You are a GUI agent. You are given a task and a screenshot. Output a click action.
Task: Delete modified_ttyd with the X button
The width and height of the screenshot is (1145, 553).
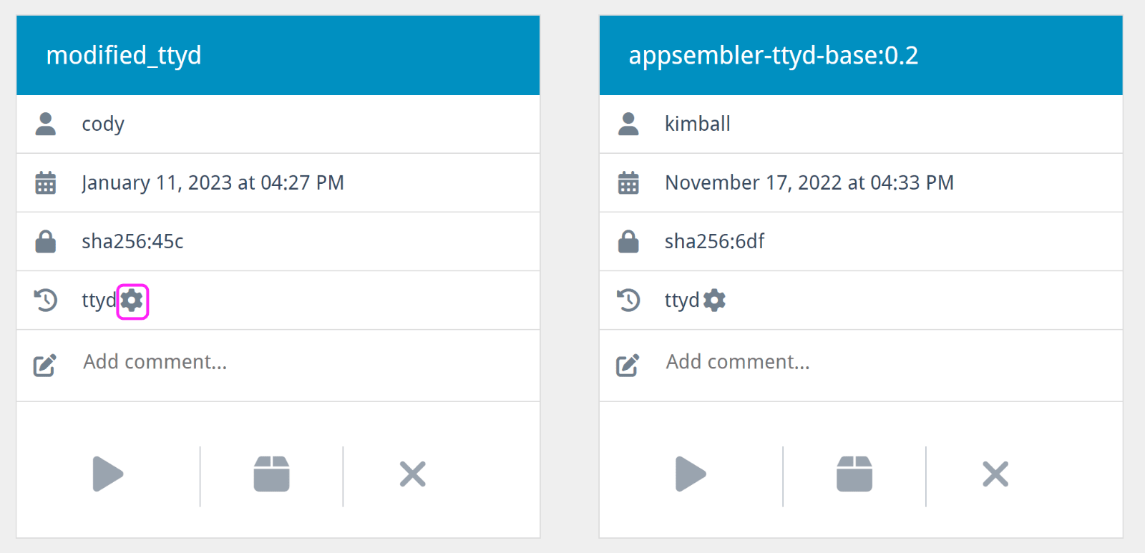tap(413, 474)
